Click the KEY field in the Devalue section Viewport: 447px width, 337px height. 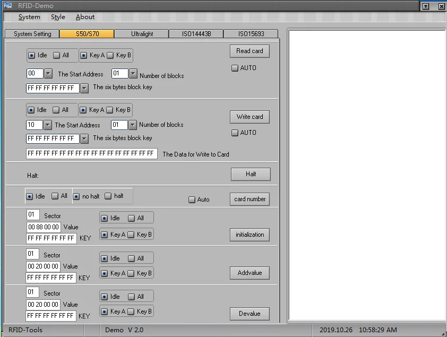click(x=51, y=316)
